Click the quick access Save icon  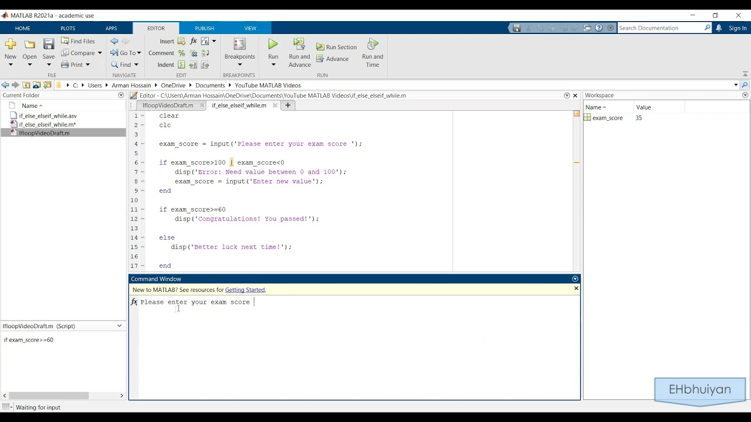coord(516,28)
